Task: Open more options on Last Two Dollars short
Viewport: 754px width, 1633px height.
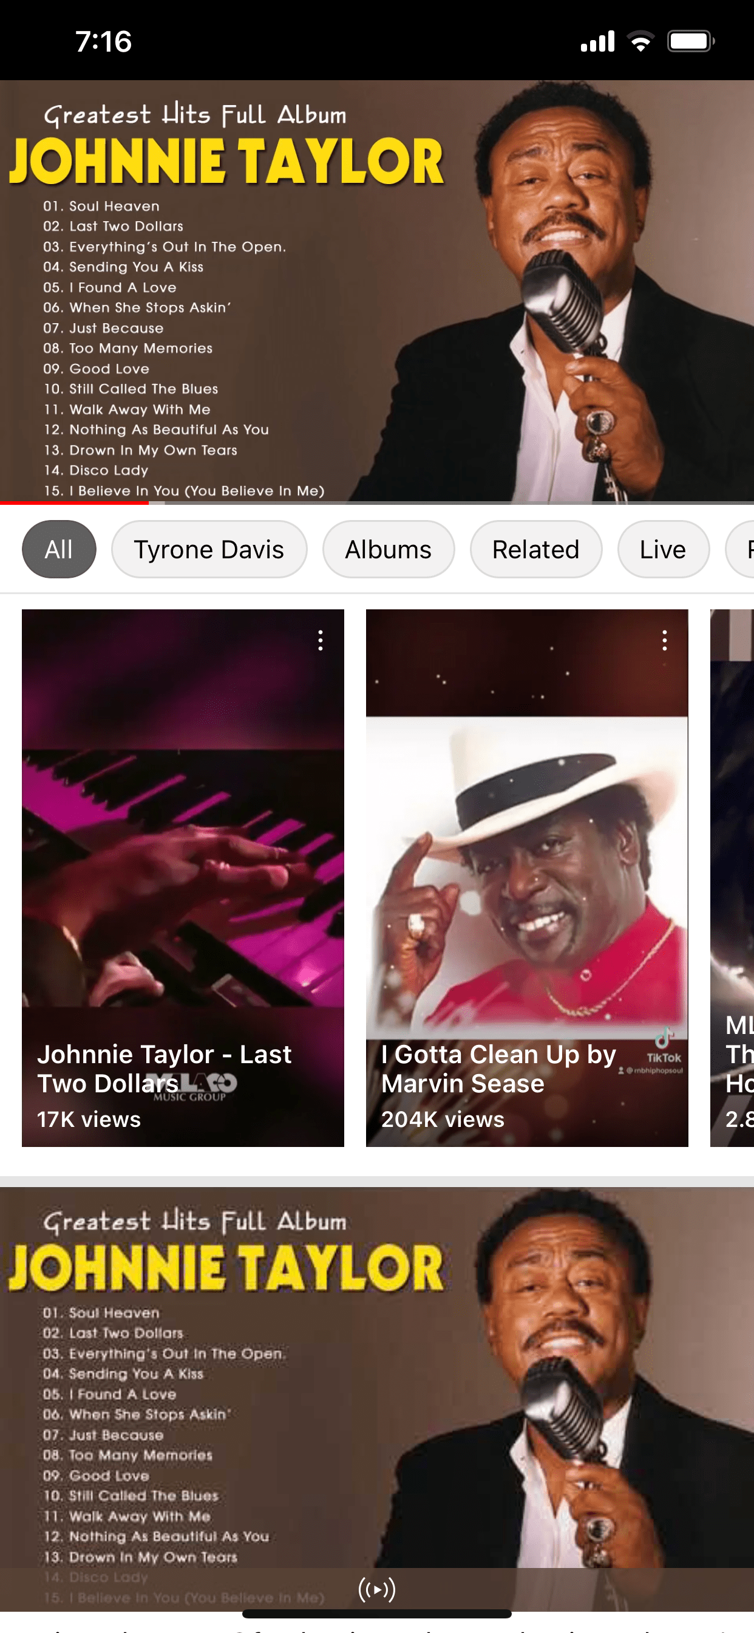Action: pos(321,640)
